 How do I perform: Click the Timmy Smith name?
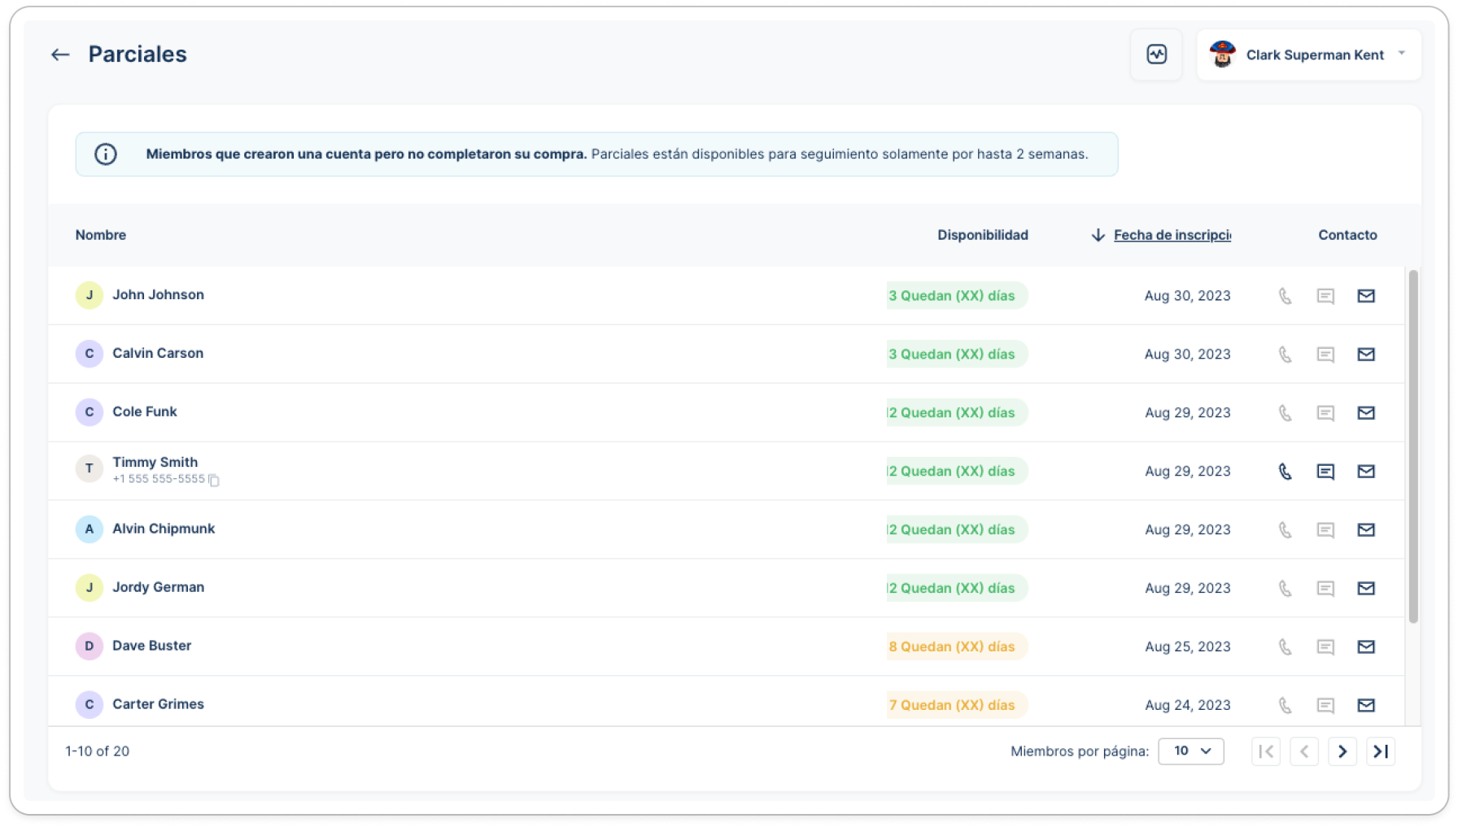coord(155,463)
